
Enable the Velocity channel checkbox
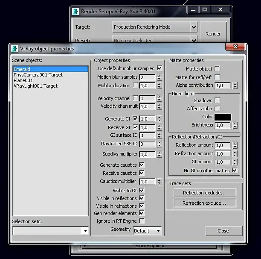[135, 98]
